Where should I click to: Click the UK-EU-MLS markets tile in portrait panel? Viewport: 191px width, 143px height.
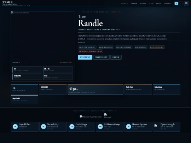pos(27,77)
